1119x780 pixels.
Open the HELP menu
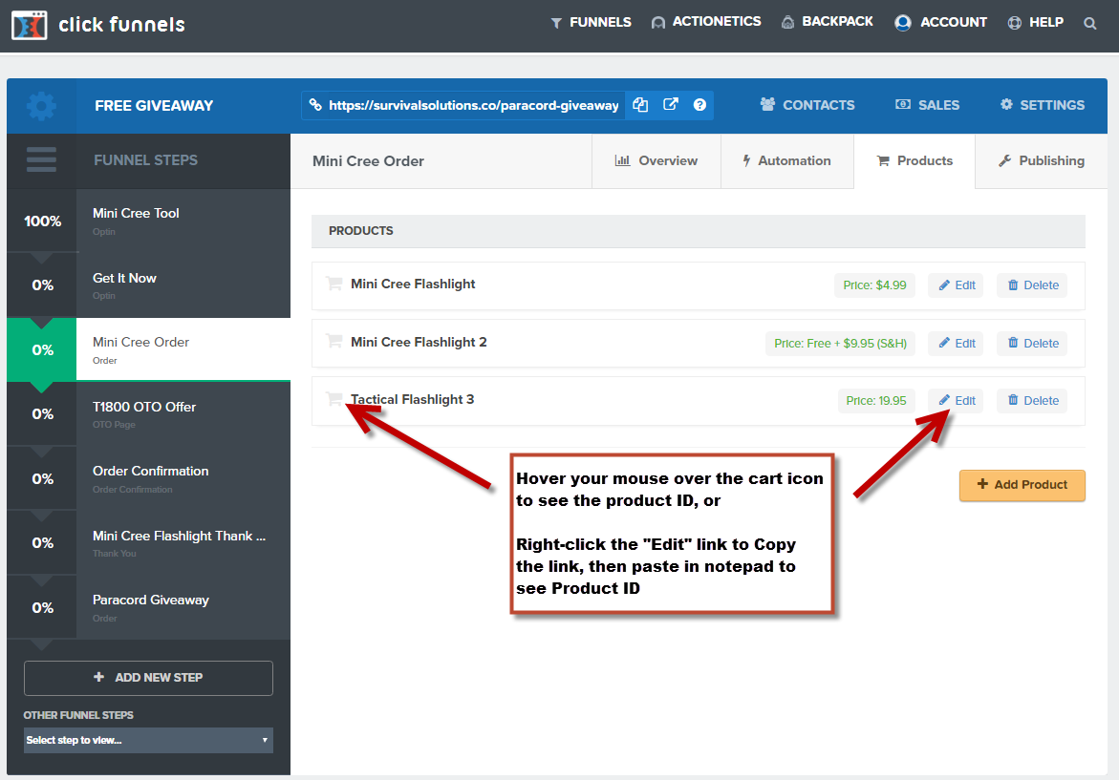[1036, 22]
